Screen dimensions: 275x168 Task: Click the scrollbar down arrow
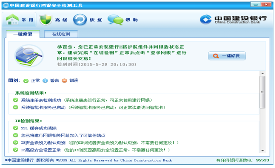(262, 151)
